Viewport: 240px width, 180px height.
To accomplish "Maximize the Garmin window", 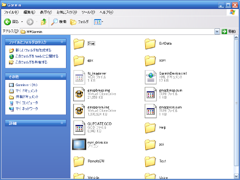I will (228, 5).
